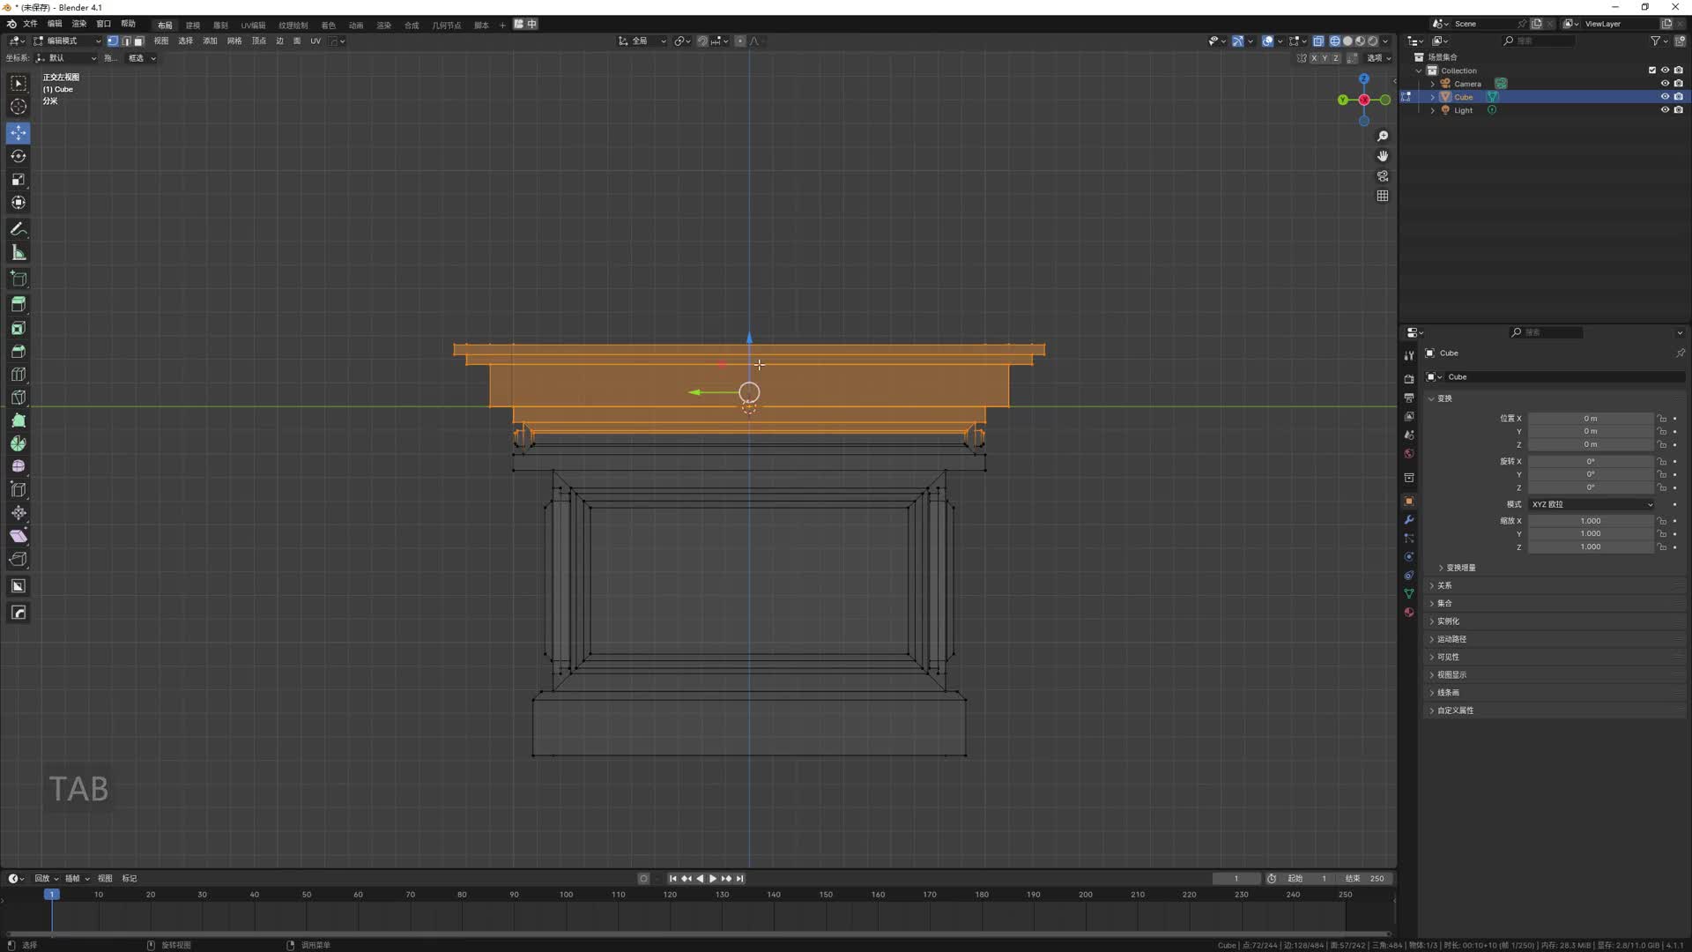This screenshot has width=1692, height=952.
Task: Expand the 关系 panel section
Action: click(1444, 585)
